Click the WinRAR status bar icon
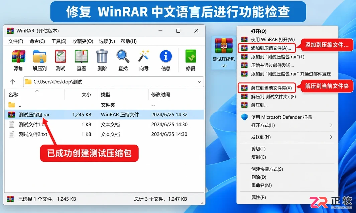This screenshot has width=356, height=213. pyautogui.click(x=10, y=199)
